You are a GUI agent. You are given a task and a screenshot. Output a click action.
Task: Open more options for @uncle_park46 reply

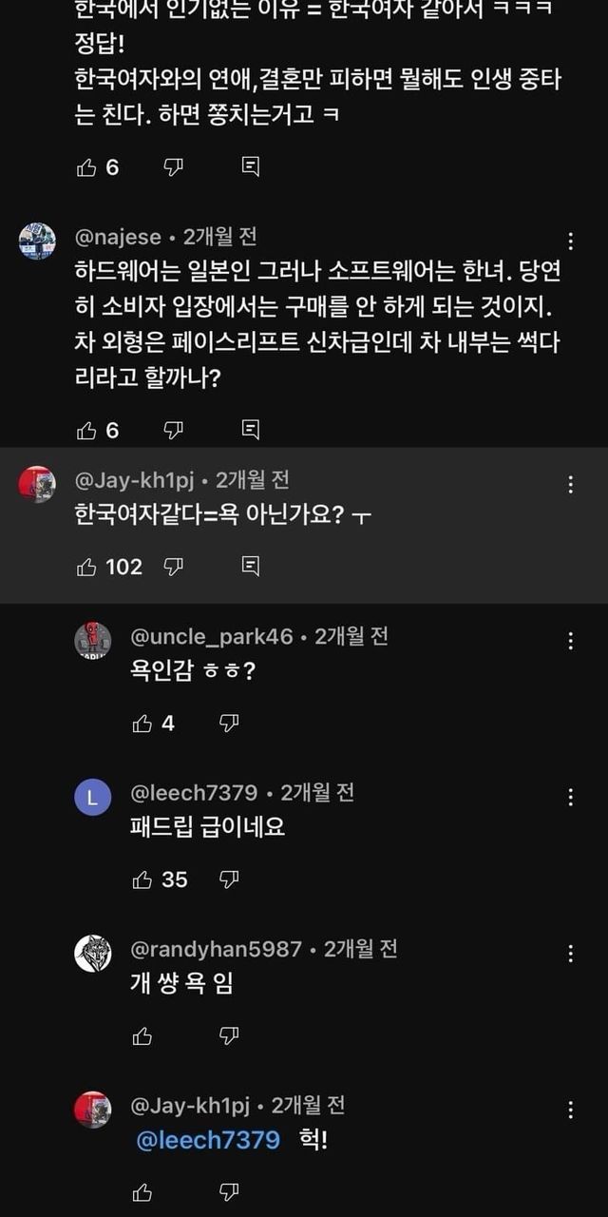tap(570, 642)
